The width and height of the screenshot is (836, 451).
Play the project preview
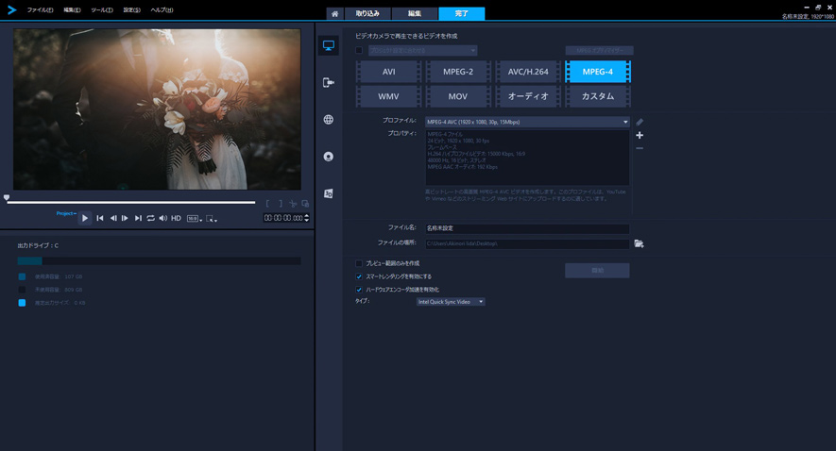tap(85, 218)
